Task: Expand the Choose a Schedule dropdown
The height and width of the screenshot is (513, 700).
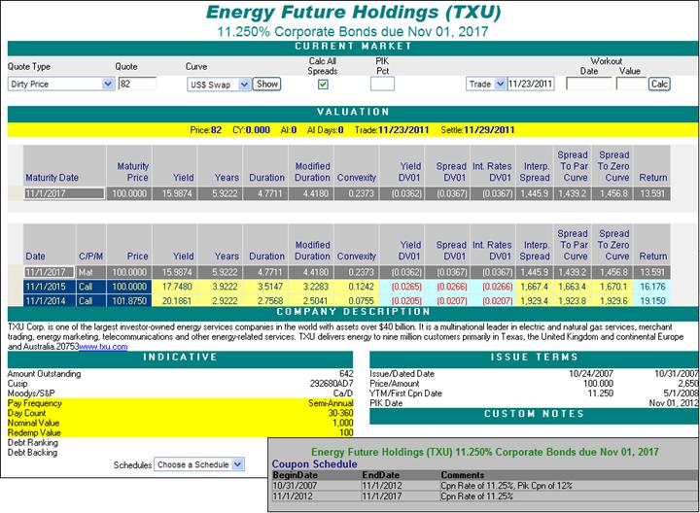Action: (x=199, y=464)
